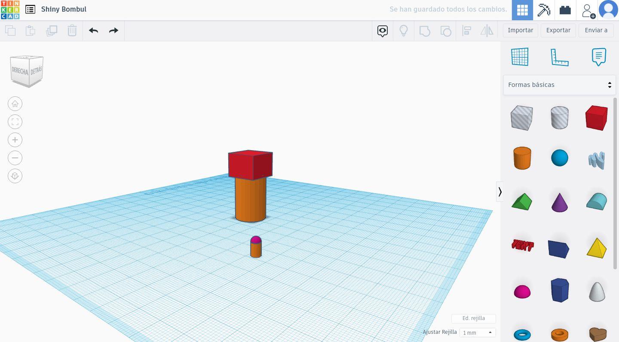Viewport: 619px width, 342px height.
Task: Click the lightbulb show-hidden icon
Action: coord(404,31)
